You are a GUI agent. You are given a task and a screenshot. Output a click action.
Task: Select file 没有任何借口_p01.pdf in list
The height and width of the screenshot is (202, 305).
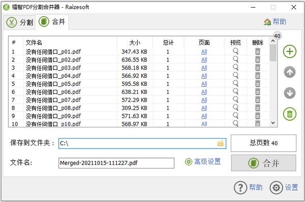coord(53,52)
